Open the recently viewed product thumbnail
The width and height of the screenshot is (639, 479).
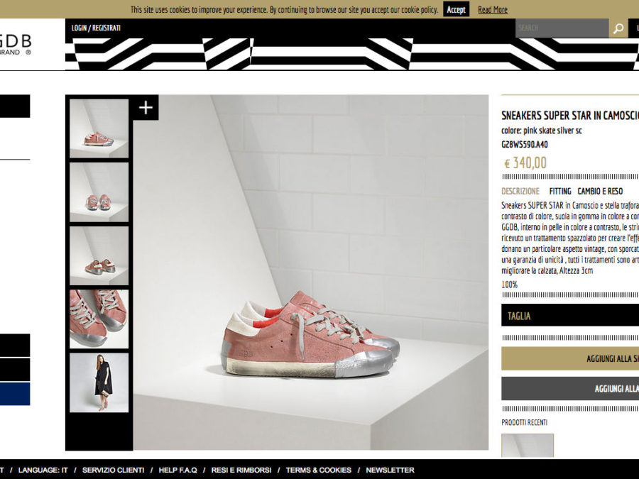[527, 446]
